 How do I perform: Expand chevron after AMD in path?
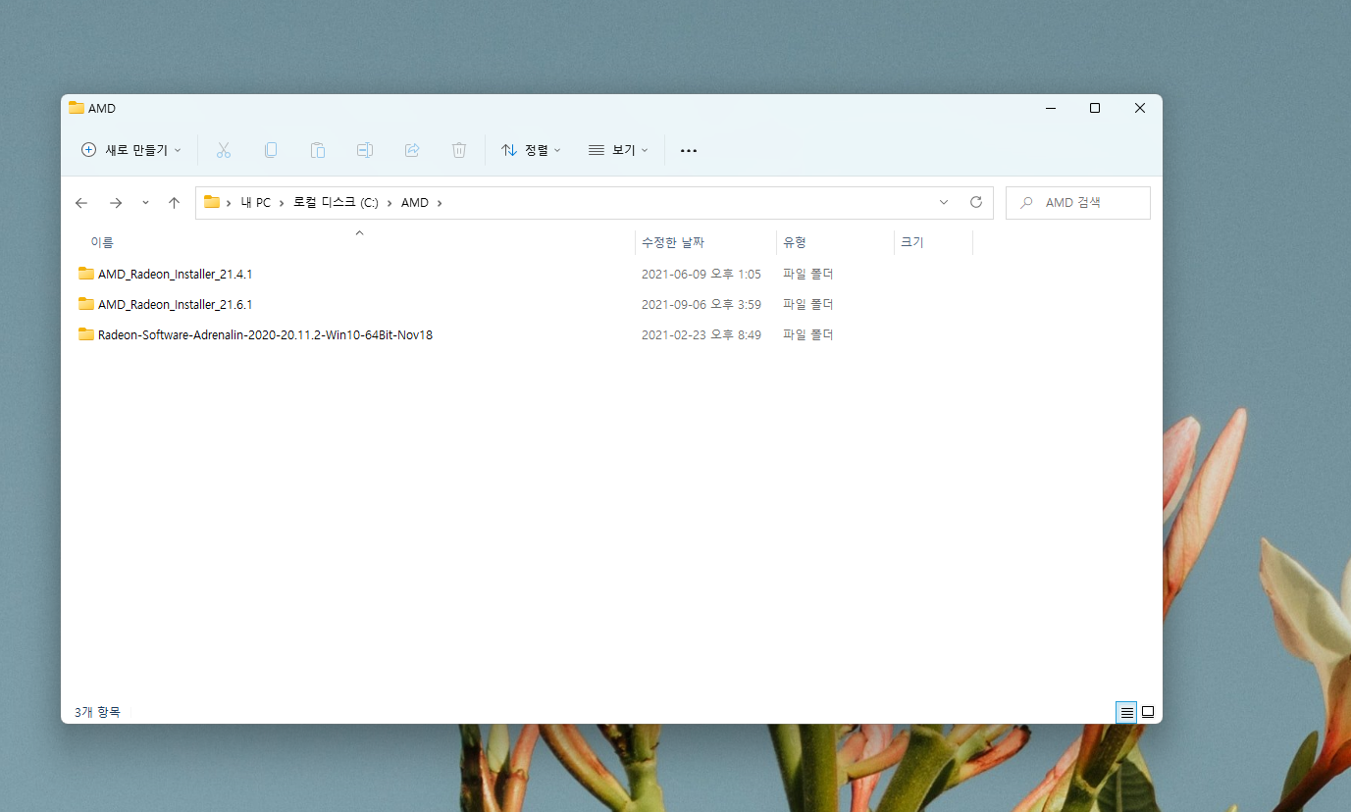click(440, 203)
